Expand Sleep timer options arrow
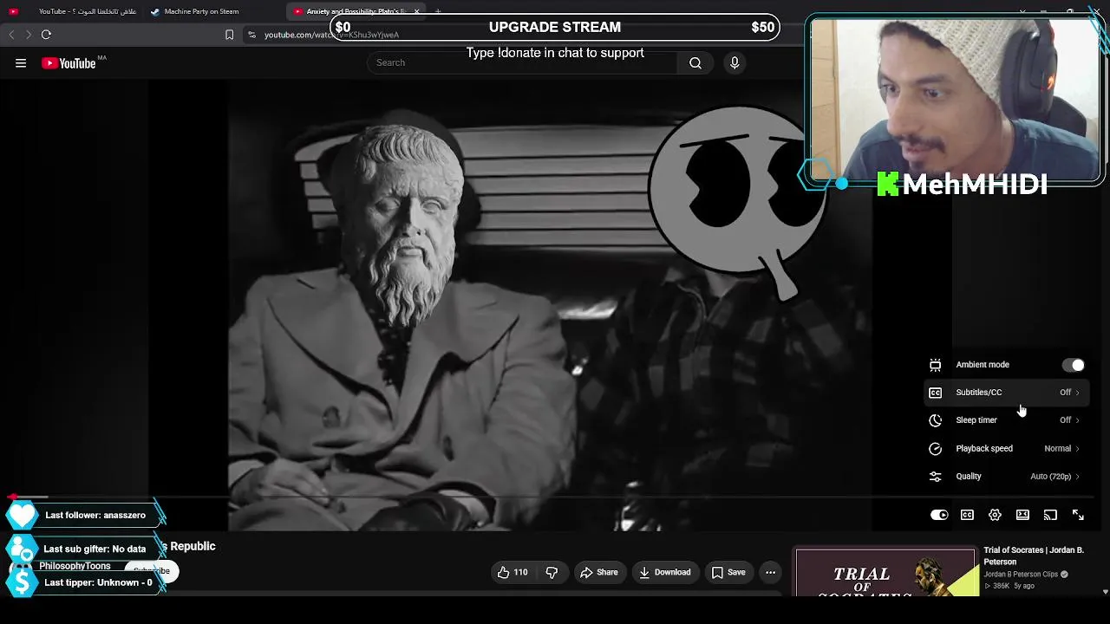 pos(1077,420)
